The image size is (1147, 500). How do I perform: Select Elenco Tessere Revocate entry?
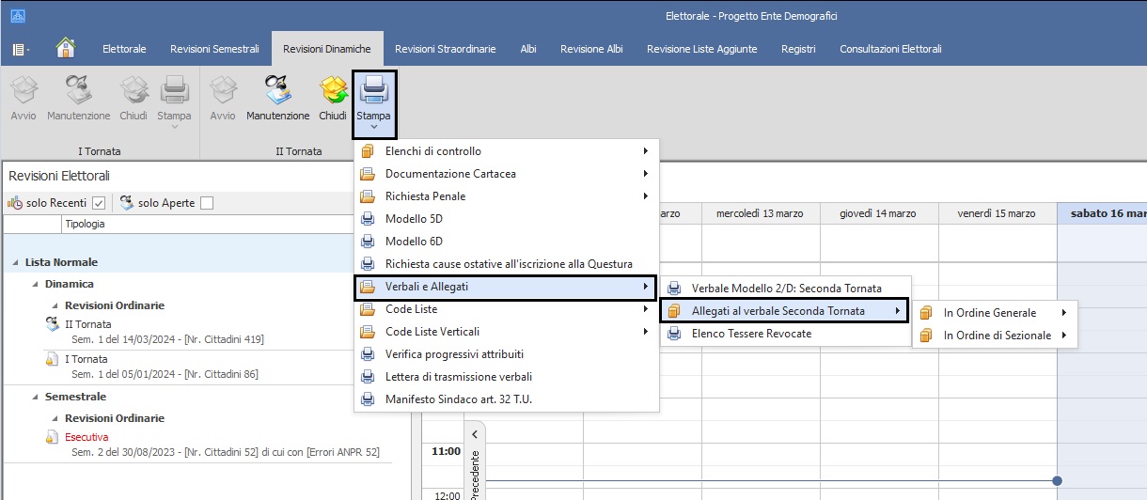[x=750, y=334]
